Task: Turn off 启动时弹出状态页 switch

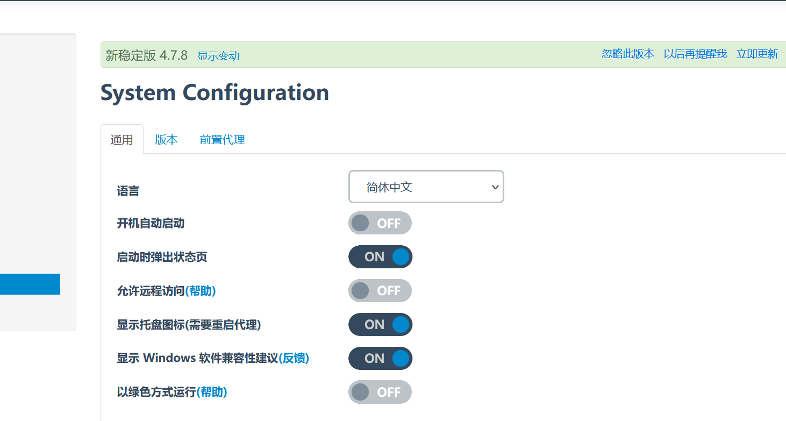Action: tap(380, 257)
